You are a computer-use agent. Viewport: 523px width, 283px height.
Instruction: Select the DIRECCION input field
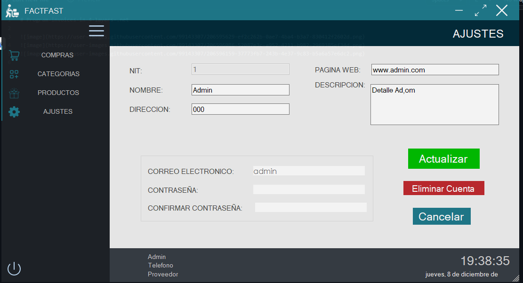(240, 109)
